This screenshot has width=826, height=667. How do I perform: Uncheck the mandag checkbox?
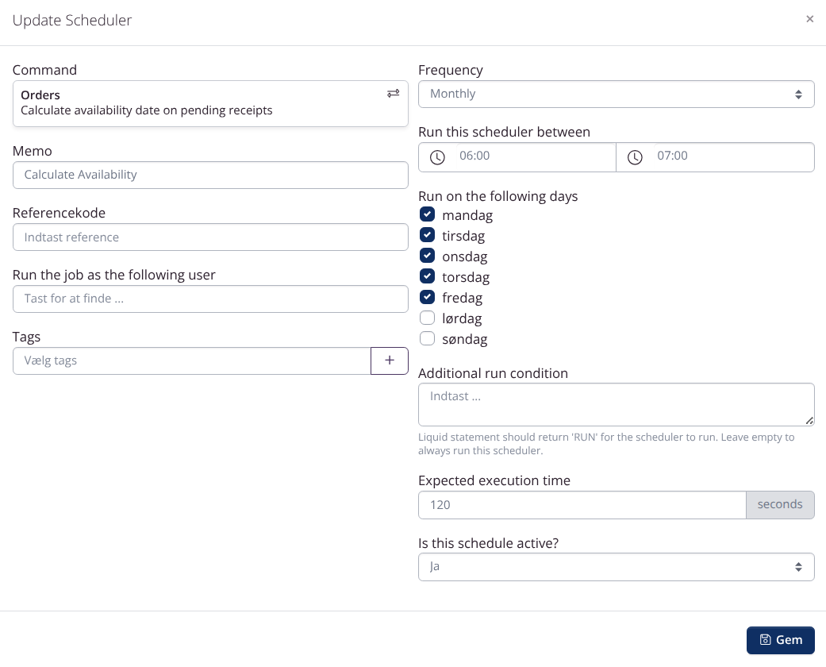coord(427,214)
